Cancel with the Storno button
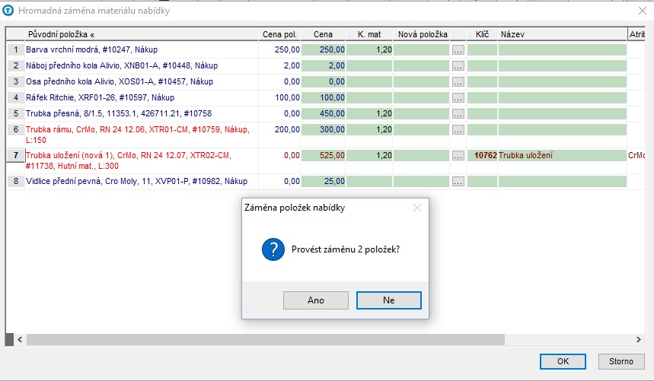Viewport: 654px width, 381px height. point(621,361)
